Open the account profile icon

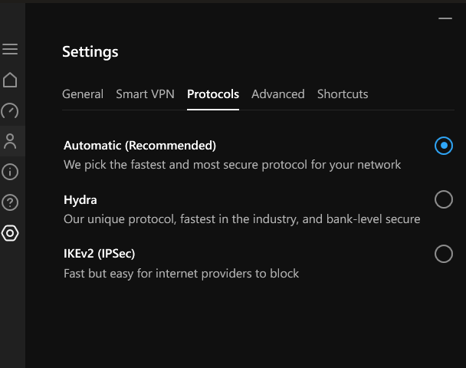[10, 141]
